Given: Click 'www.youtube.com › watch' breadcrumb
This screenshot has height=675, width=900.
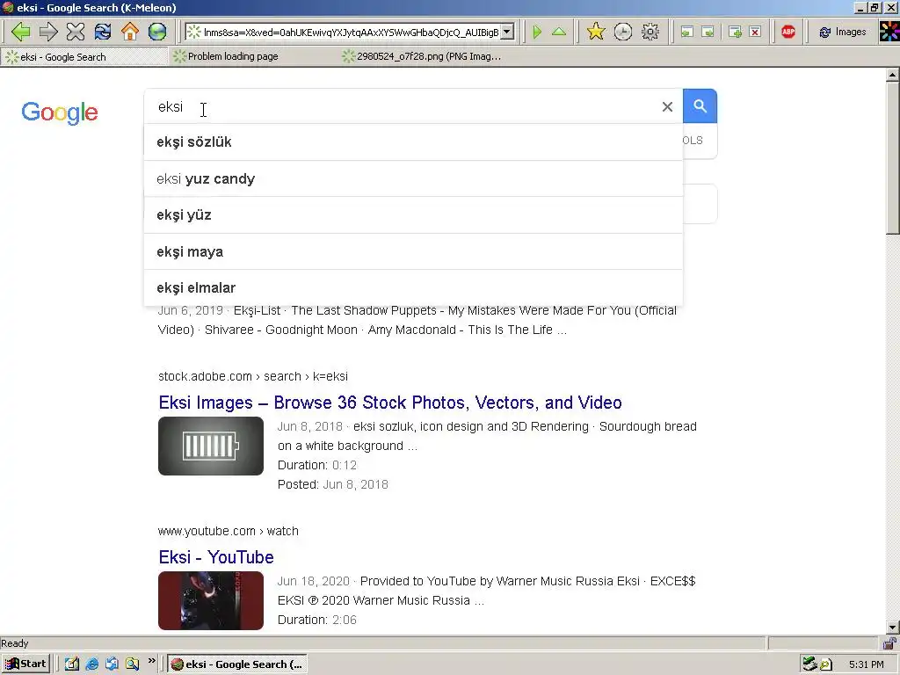Looking at the screenshot, I should pos(229,532).
